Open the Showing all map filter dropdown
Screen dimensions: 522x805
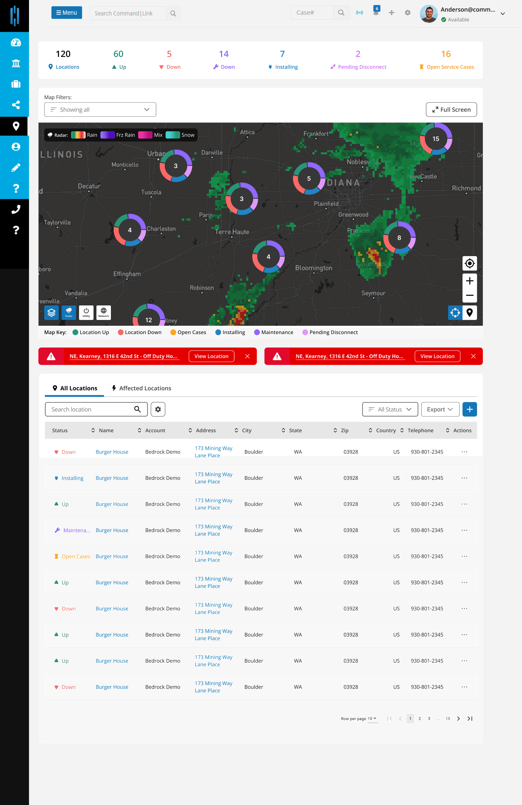[x=100, y=110]
